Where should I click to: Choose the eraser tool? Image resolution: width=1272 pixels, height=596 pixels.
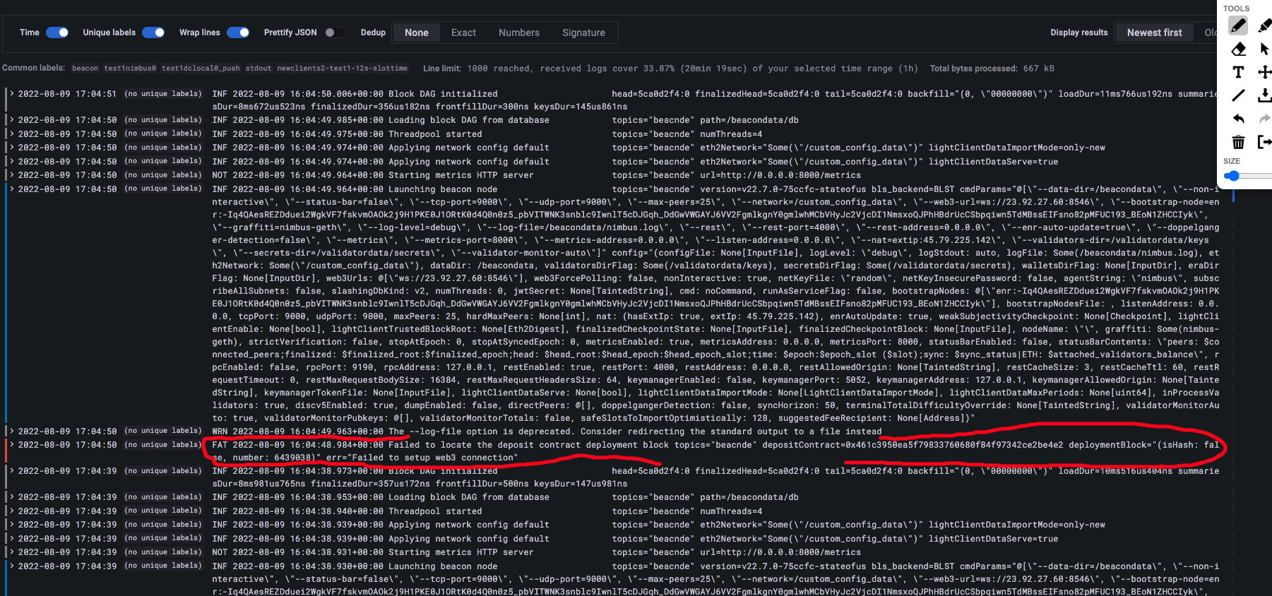1238,49
